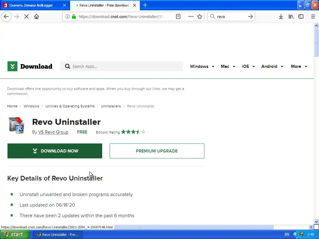This screenshot has height=239, width=319.
Task: Click the forward navigation arrow
Action: pyautogui.click(x=17, y=16)
